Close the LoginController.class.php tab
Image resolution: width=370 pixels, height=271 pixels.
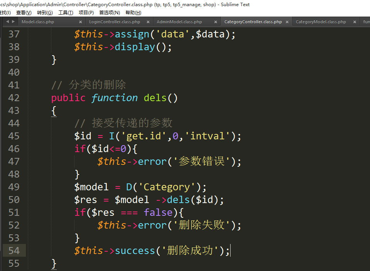(x=148, y=22)
